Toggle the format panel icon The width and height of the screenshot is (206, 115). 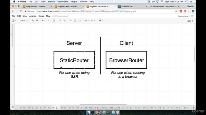click(190, 21)
